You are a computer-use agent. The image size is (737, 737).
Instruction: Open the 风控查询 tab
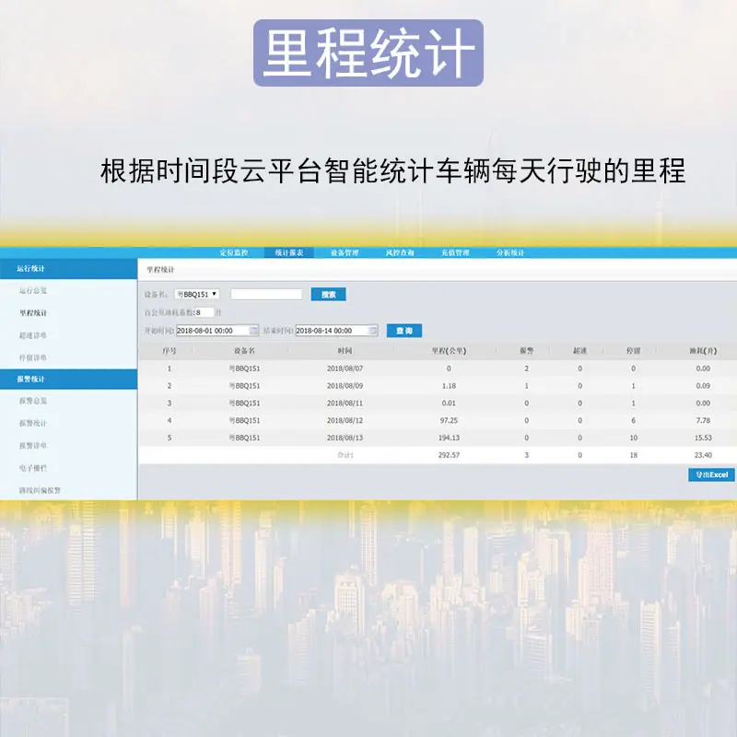pyautogui.click(x=400, y=252)
